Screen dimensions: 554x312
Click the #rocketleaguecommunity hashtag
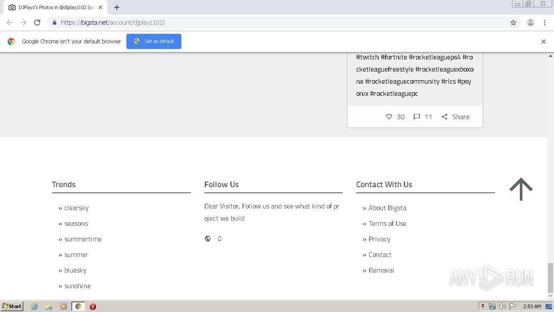tap(402, 81)
